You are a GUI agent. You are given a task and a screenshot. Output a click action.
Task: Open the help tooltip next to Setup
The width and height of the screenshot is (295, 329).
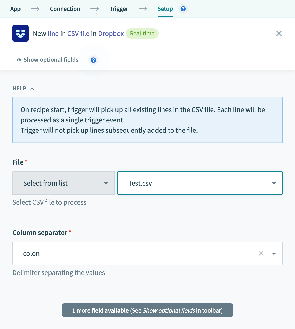[183, 8]
